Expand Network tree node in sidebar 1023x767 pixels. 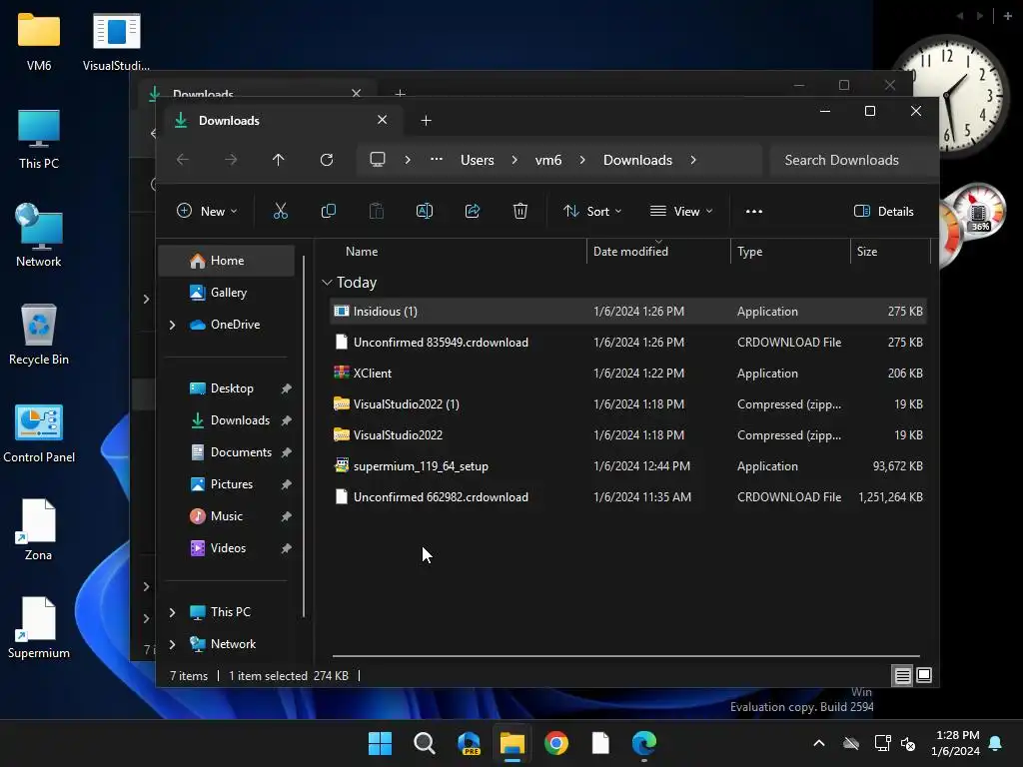tap(172, 644)
